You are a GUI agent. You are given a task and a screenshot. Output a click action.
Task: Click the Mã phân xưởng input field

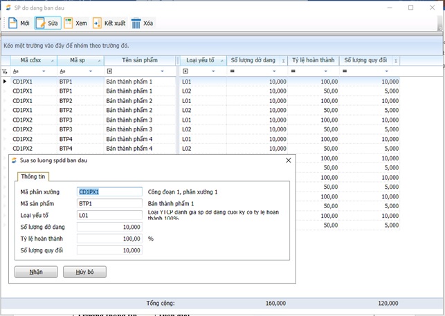coord(109,192)
